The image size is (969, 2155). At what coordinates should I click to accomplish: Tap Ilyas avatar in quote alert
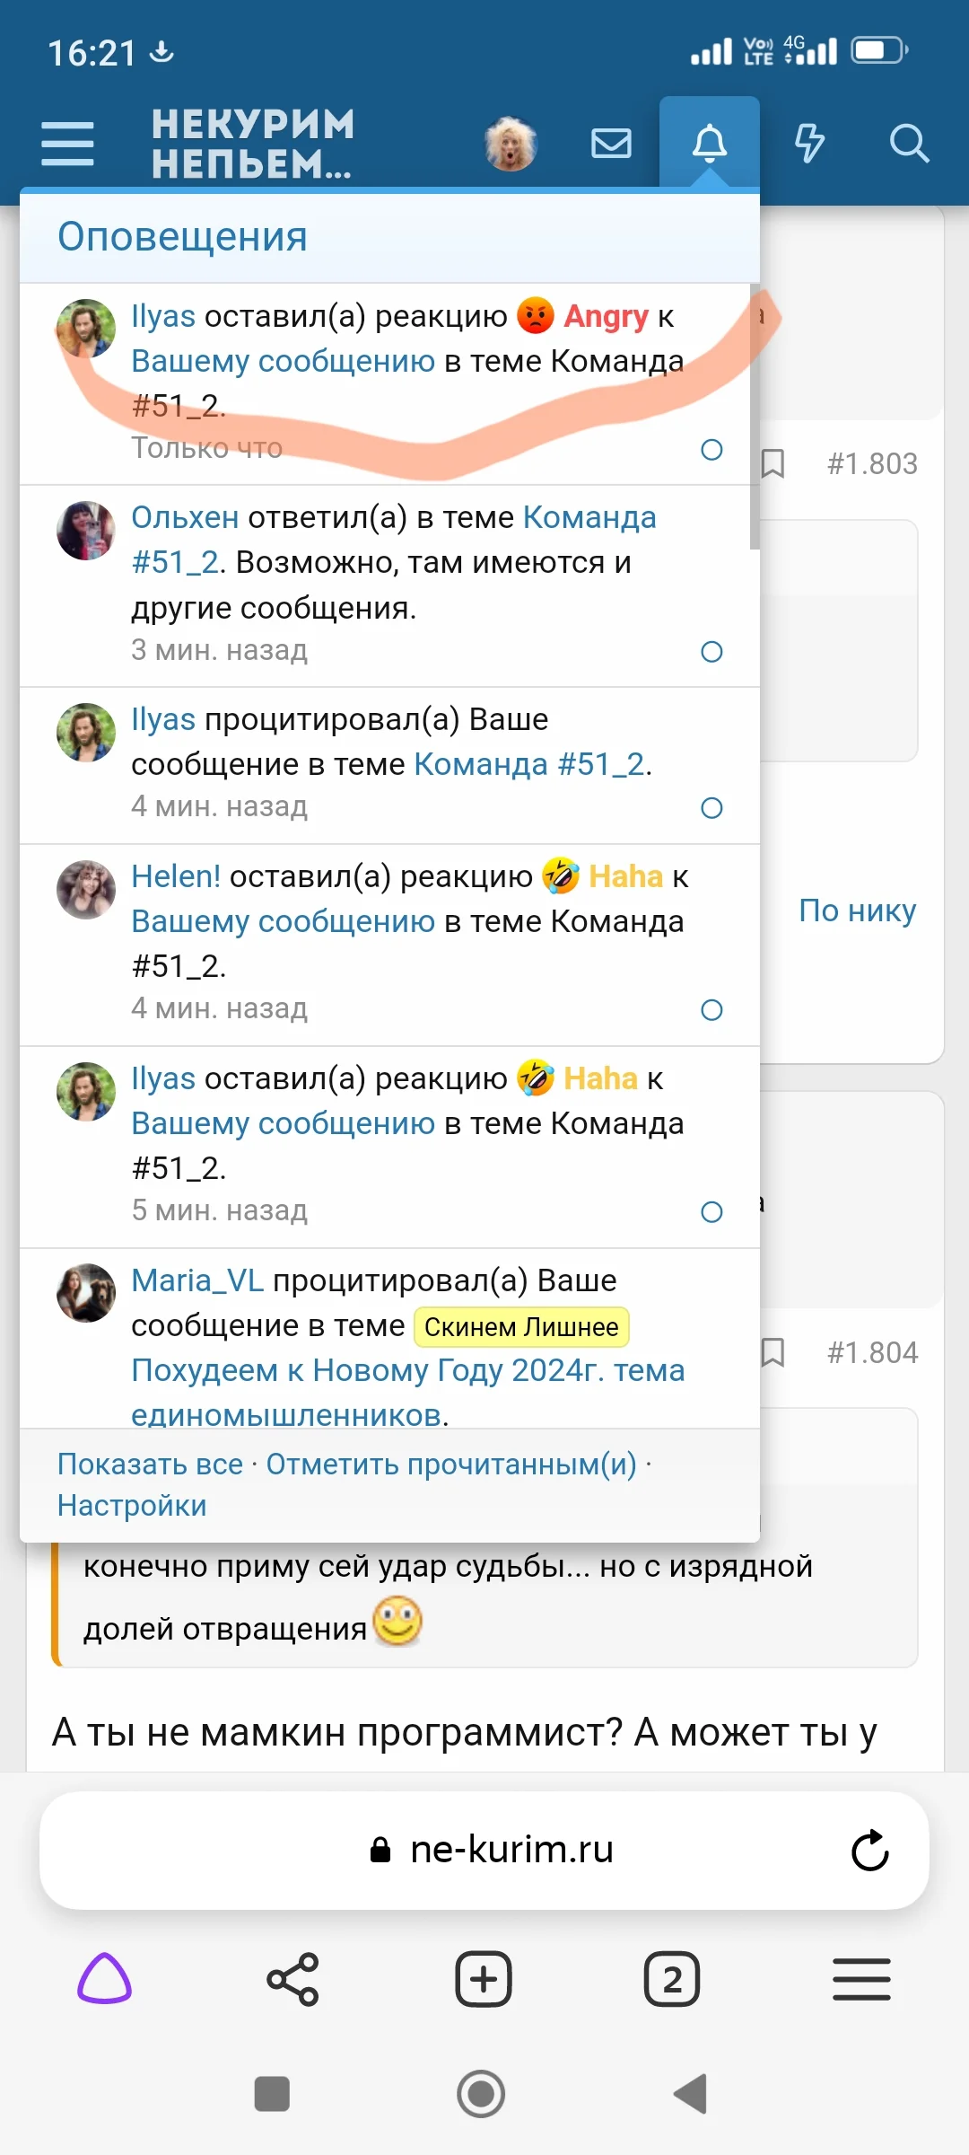(86, 733)
